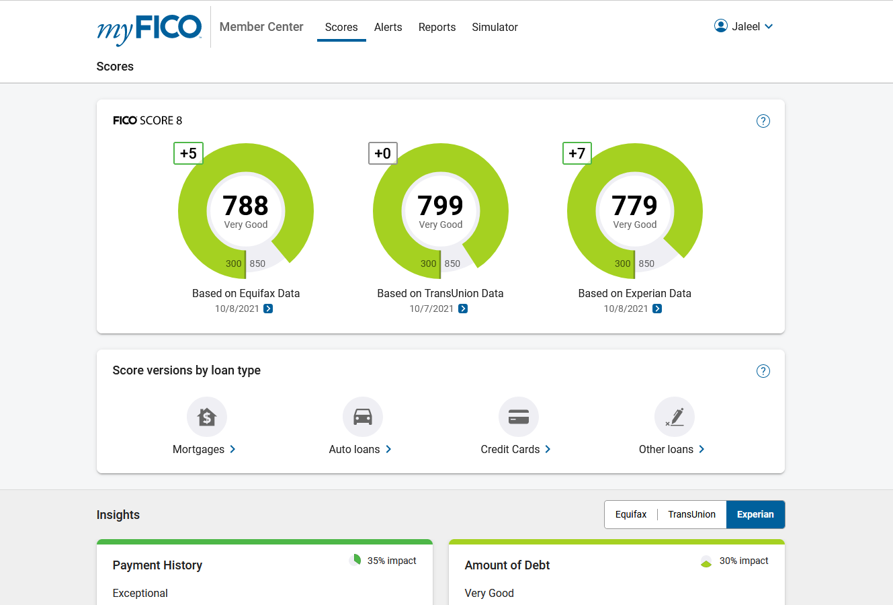Select the Other loans pen icon
Image resolution: width=893 pixels, height=605 pixels.
click(x=675, y=417)
